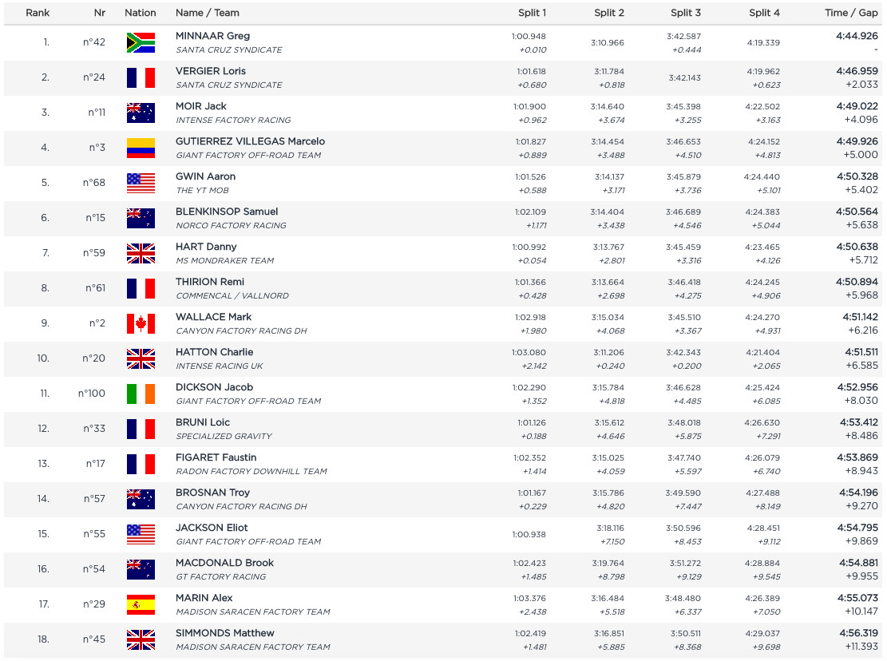Open rider VERGIER Loris
The height and width of the screenshot is (661, 887).
211,71
